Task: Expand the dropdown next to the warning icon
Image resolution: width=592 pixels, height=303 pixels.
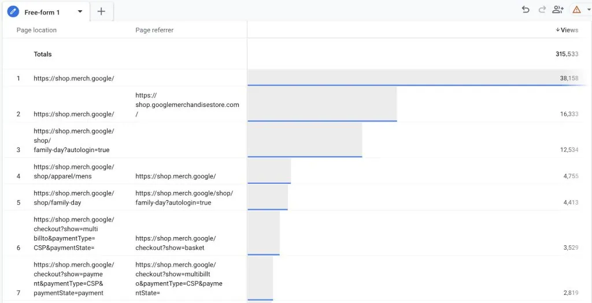Action: click(588, 10)
